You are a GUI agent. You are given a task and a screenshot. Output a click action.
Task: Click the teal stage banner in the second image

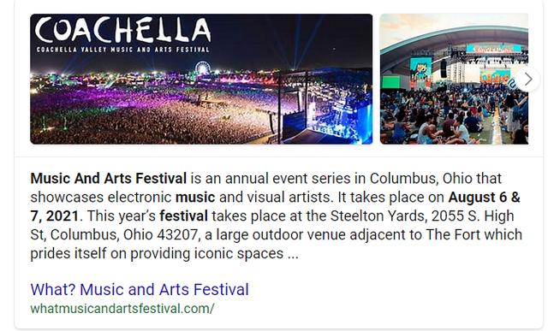[x=494, y=49]
